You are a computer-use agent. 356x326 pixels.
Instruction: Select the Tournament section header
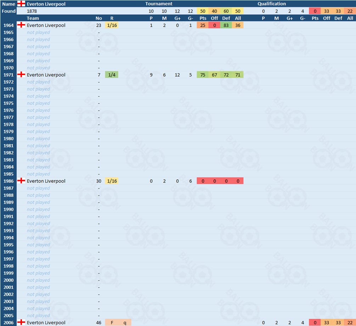[x=159, y=4]
